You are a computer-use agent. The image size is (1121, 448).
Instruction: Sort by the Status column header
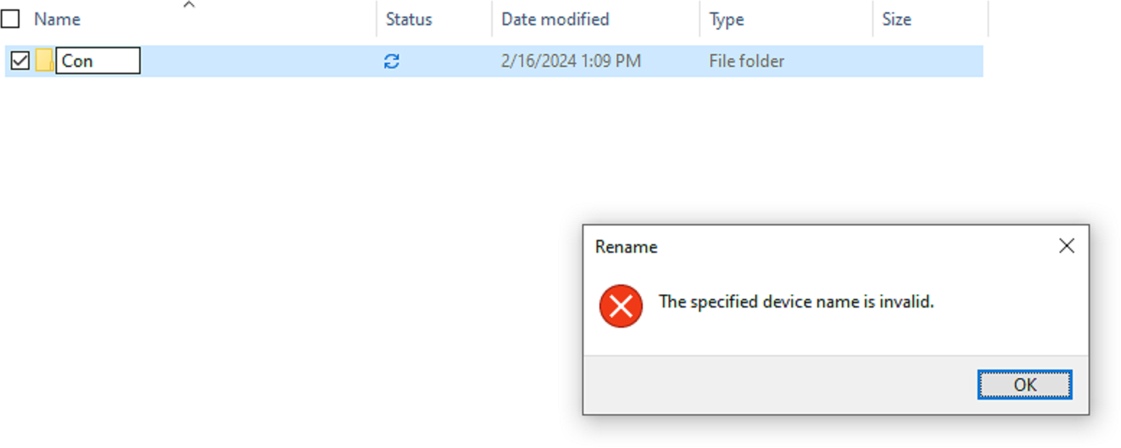click(x=408, y=19)
